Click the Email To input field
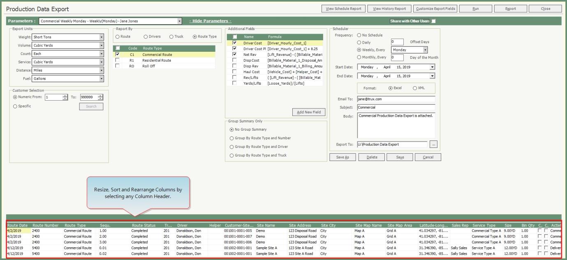The image size is (567, 260). [x=396, y=99]
